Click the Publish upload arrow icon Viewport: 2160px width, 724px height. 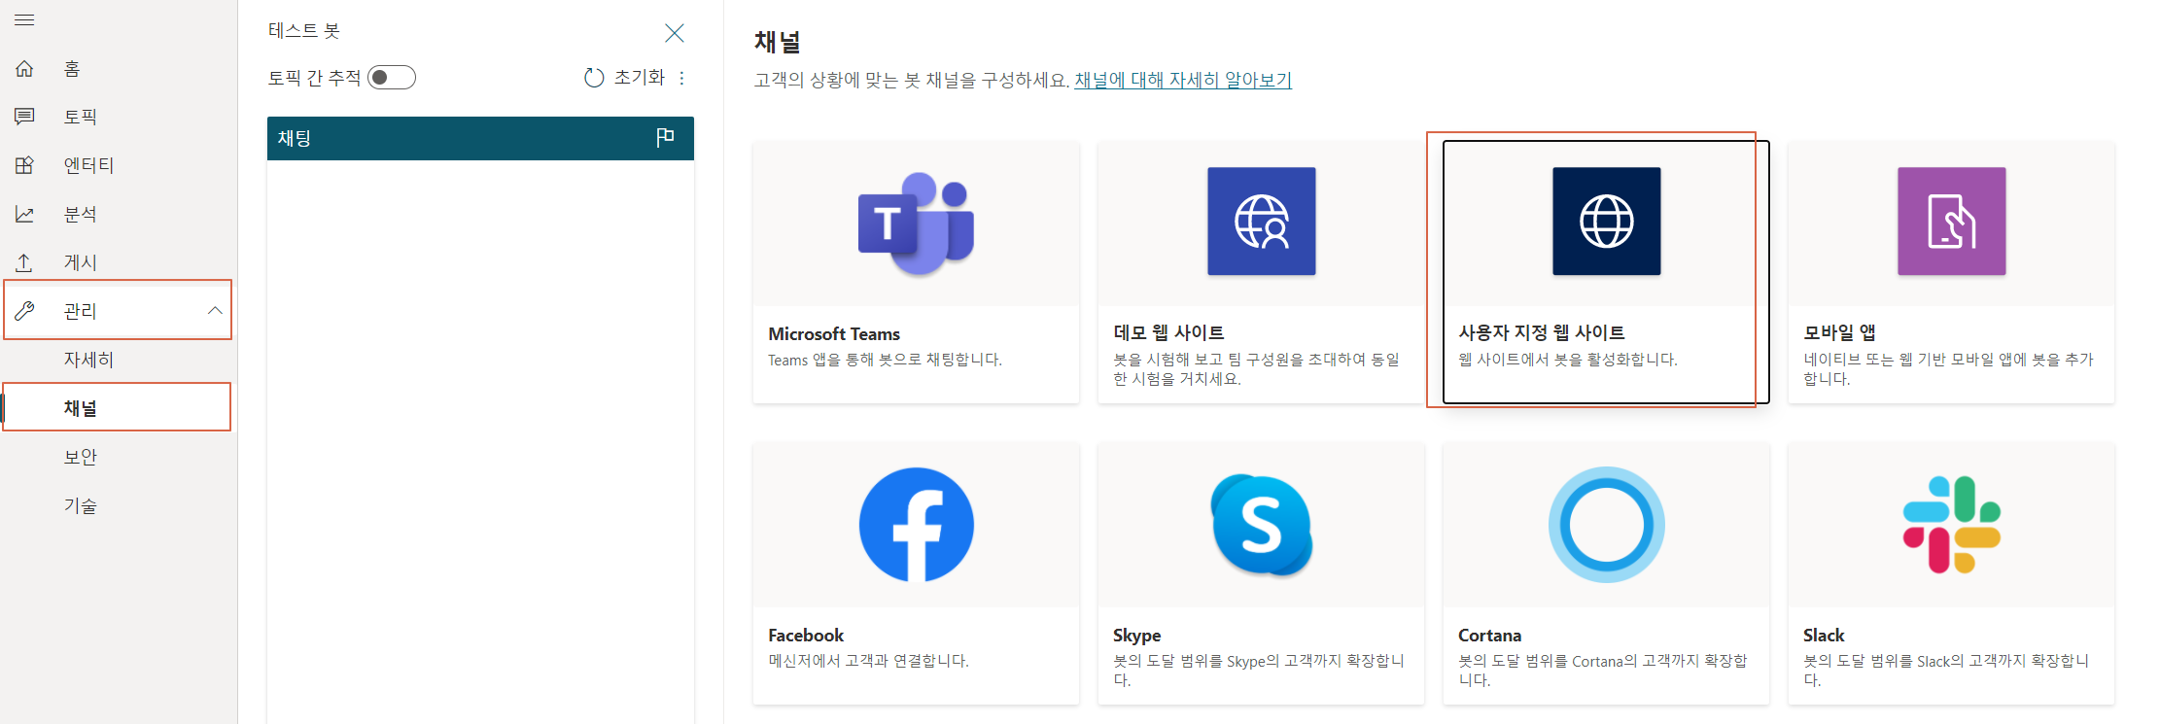[24, 262]
